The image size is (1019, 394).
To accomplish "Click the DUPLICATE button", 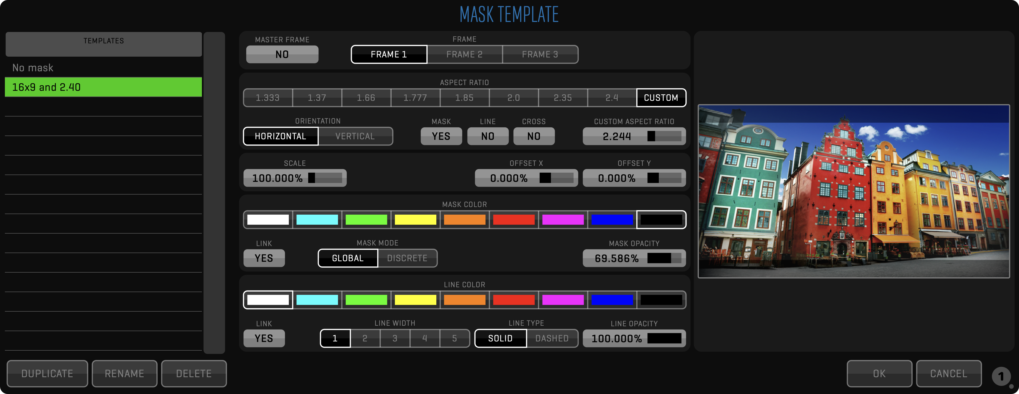I will 47,373.
